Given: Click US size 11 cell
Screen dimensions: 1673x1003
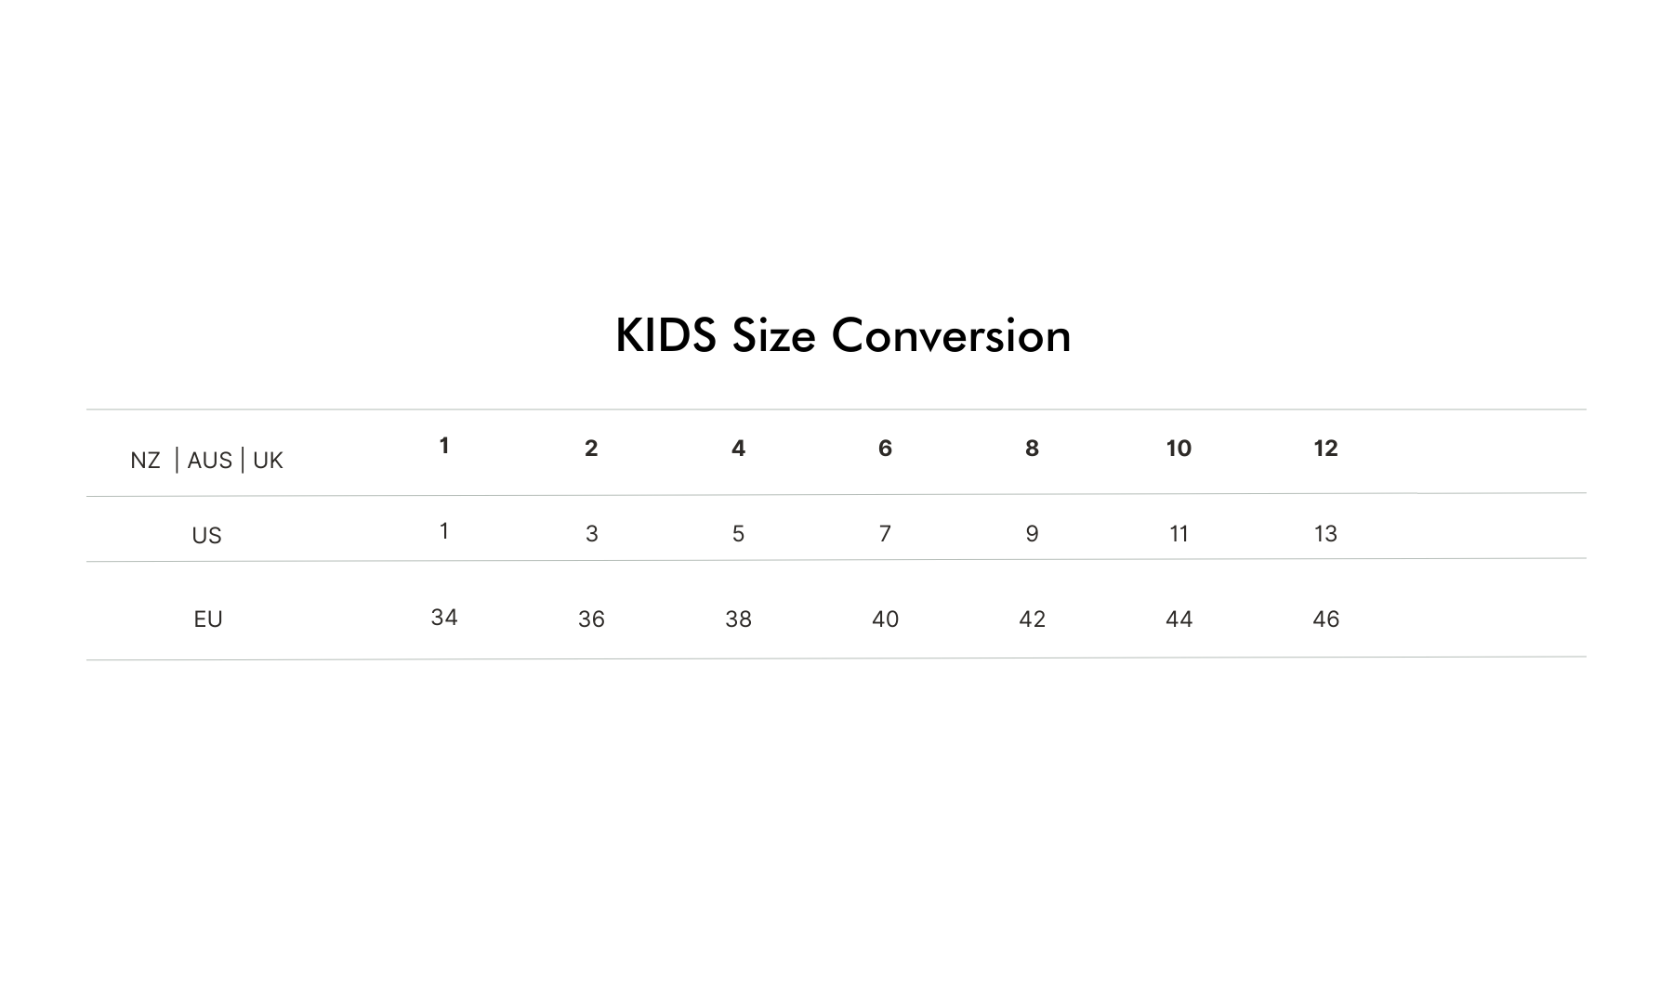Looking at the screenshot, I should pos(1179,534).
